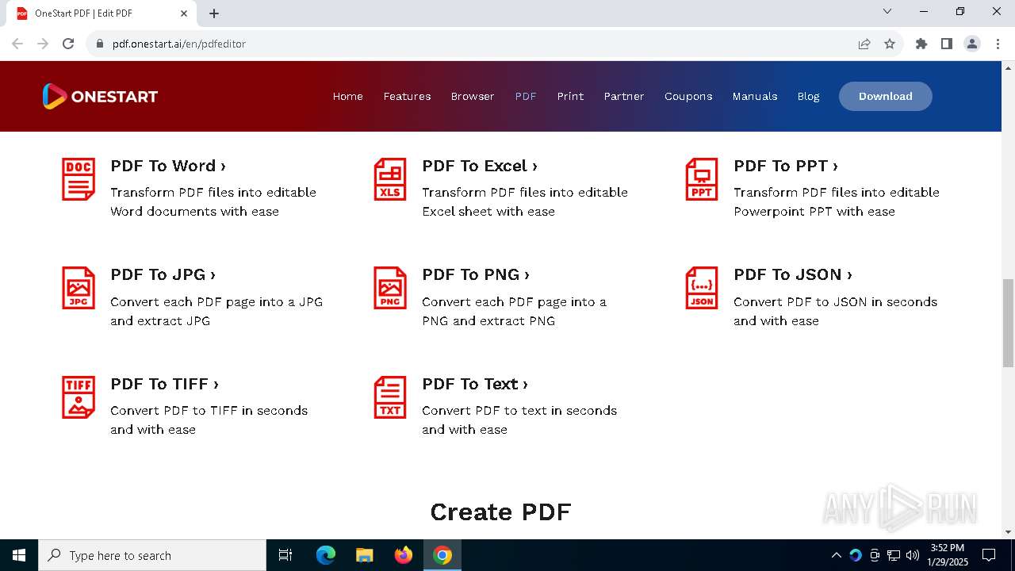1015x571 pixels.
Task: Close the OneStart PDF tab
Action: (x=184, y=13)
